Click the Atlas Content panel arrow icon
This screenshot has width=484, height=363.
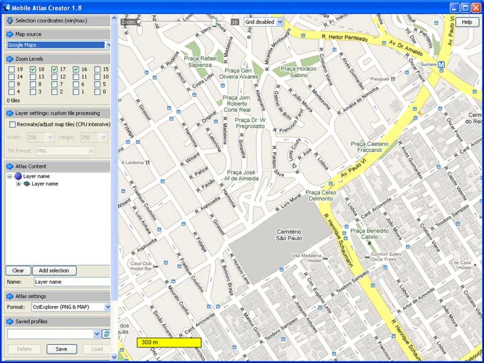(10, 167)
